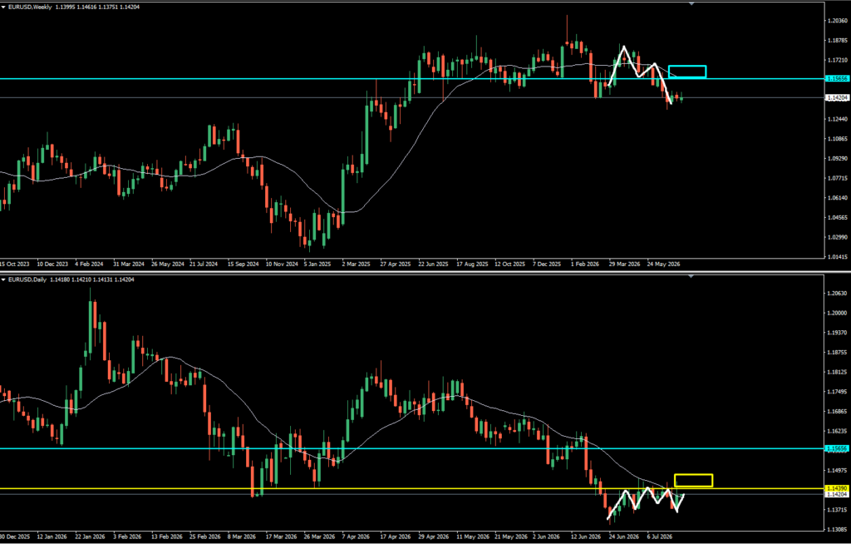Click the 1.18755 price axis label
851x544 pixels.
click(x=838, y=352)
